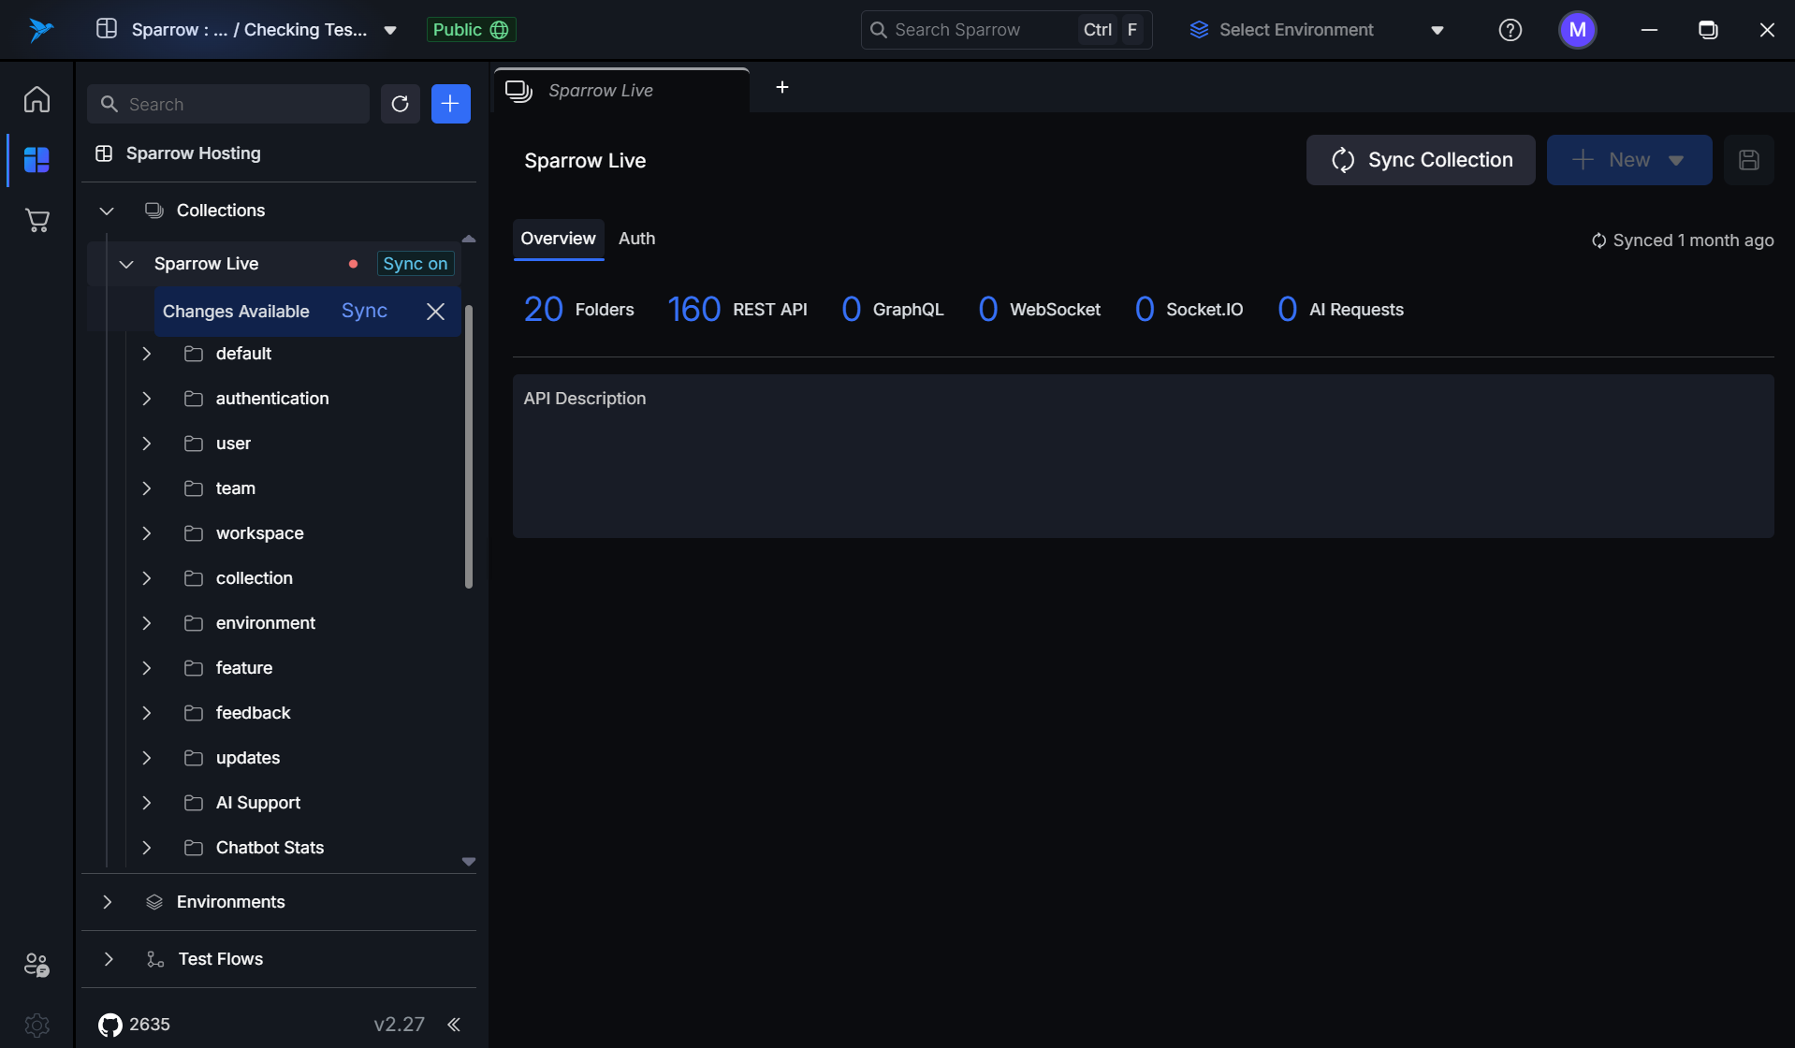Click the Sparrow Hosting workspace name
1795x1048 pixels.
(194, 153)
